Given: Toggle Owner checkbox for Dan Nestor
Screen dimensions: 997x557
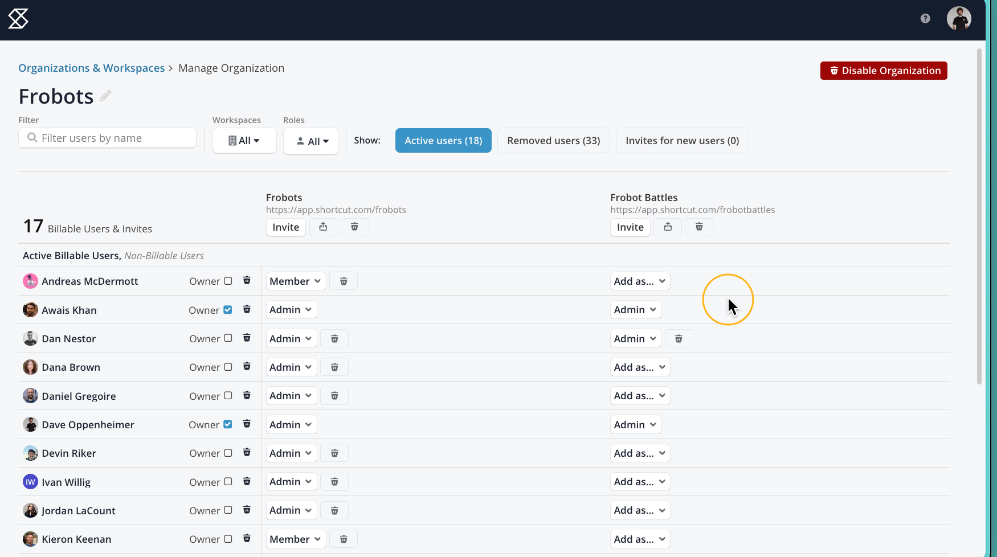Looking at the screenshot, I should tap(228, 338).
